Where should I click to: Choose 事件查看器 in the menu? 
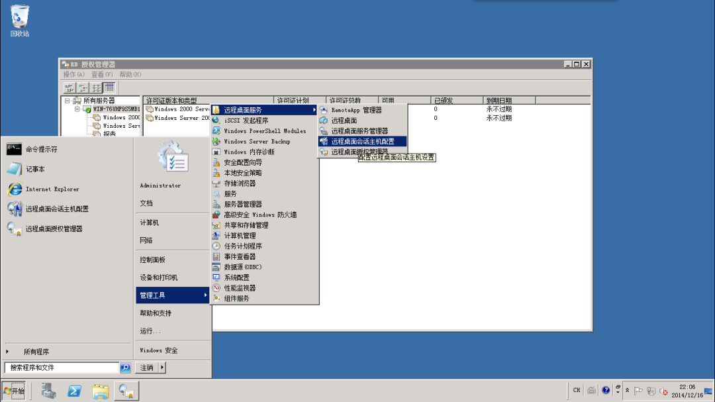[x=264, y=257]
